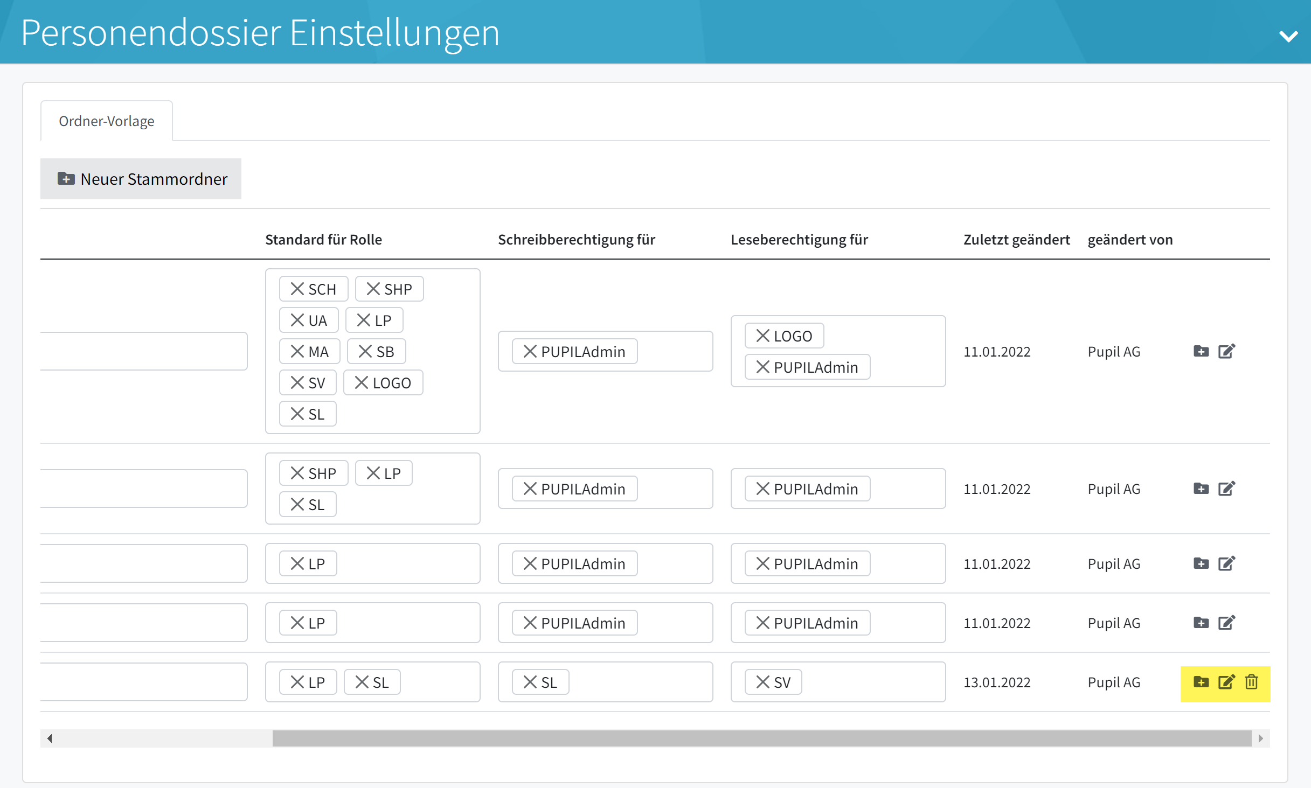Remove the MA role tag
Image resolution: width=1311 pixels, height=788 pixels.
click(x=297, y=352)
